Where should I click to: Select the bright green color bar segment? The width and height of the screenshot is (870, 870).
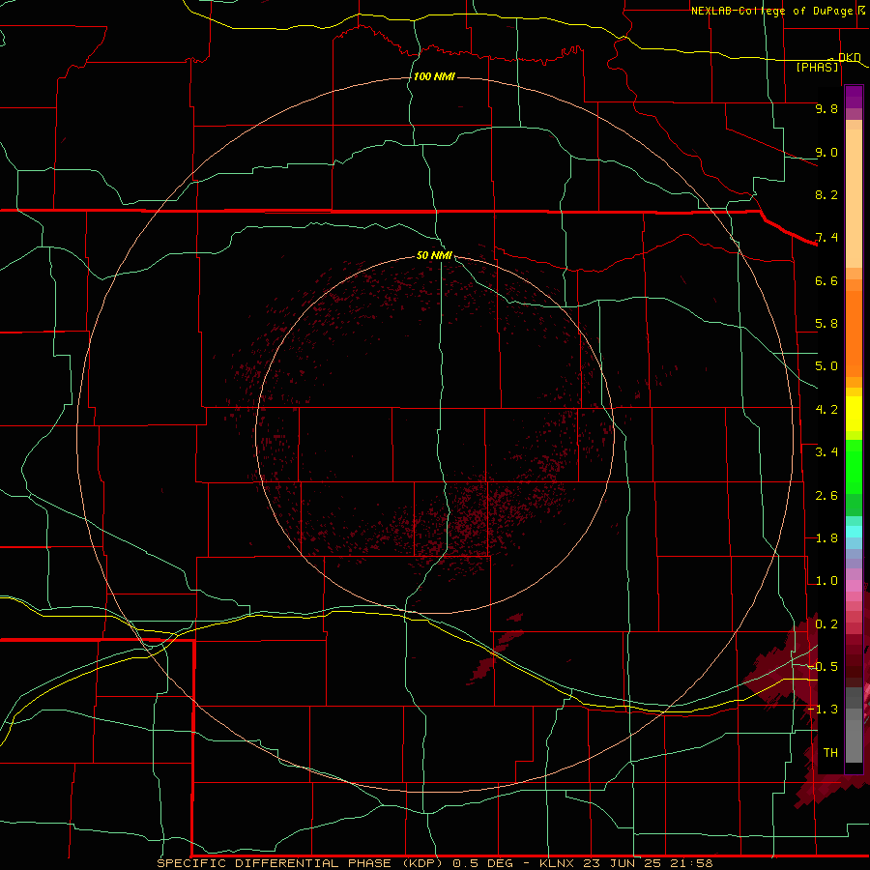(x=854, y=466)
